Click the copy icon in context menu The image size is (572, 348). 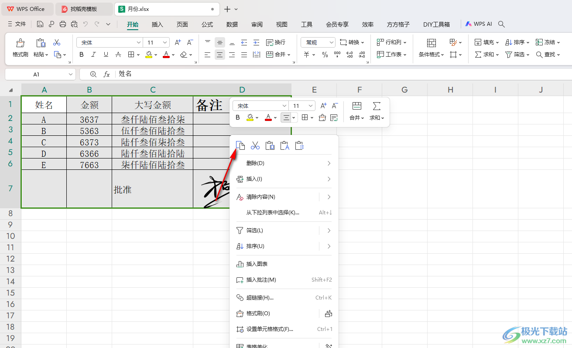(x=240, y=145)
